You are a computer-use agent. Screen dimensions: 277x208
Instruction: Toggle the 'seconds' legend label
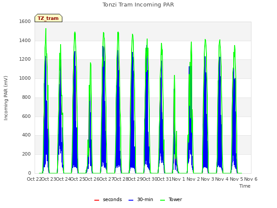(x=113, y=199)
